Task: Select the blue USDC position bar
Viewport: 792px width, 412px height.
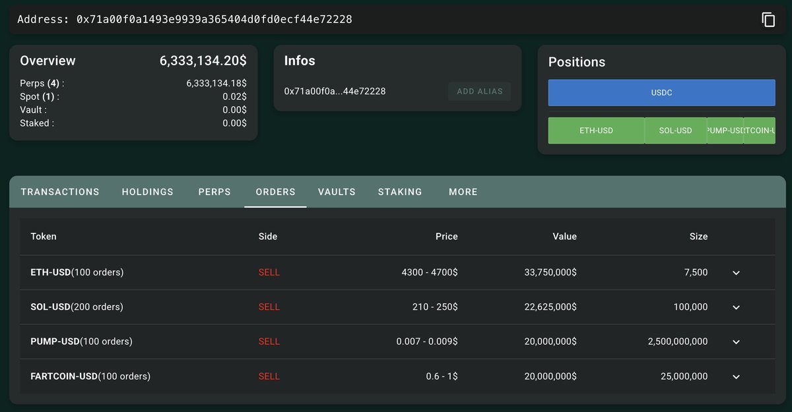Action: 661,93
